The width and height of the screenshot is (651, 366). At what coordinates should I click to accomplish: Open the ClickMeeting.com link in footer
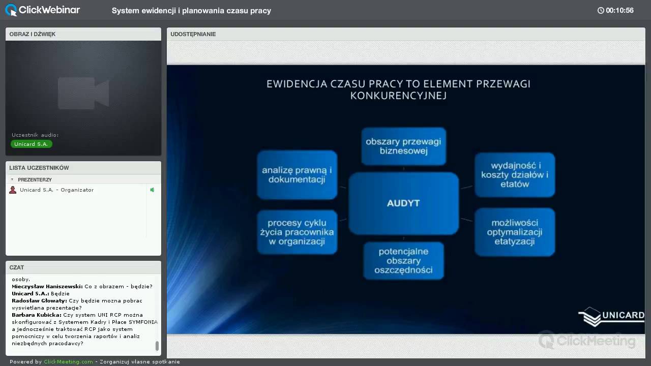pyautogui.click(x=68, y=362)
